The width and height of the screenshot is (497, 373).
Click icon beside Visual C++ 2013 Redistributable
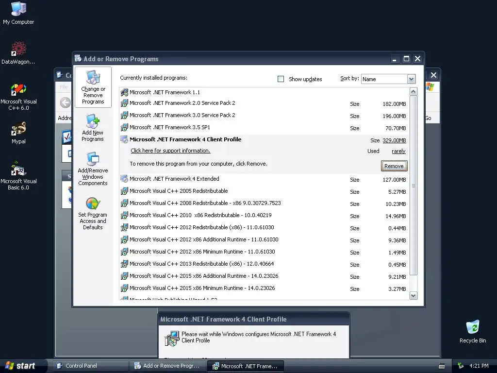(x=124, y=264)
